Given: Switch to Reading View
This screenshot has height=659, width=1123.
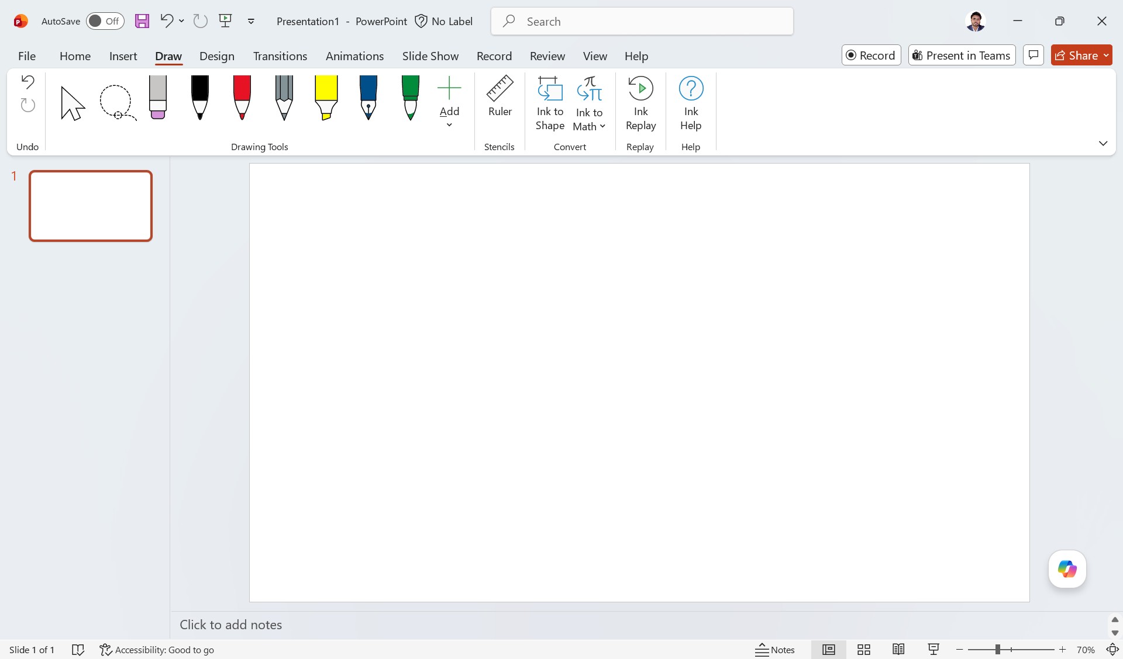Looking at the screenshot, I should pyautogui.click(x=899, y=650).
